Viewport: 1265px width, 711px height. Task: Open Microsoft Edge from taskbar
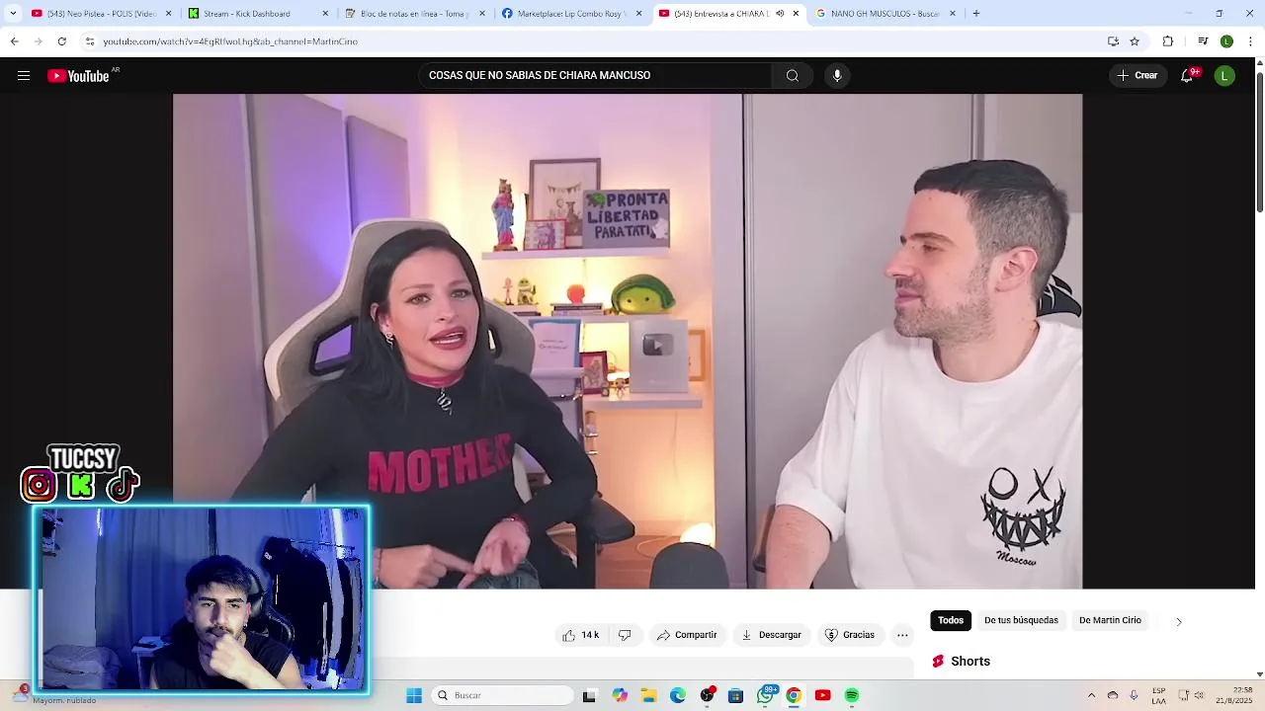[x=677, y=696]
